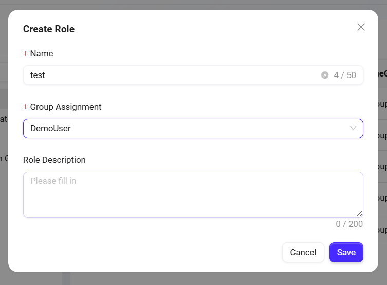Image resolution: width=387 pixels, height=285 pixels.
Task: Click the Name field label
Action: [x=42, y=53]
